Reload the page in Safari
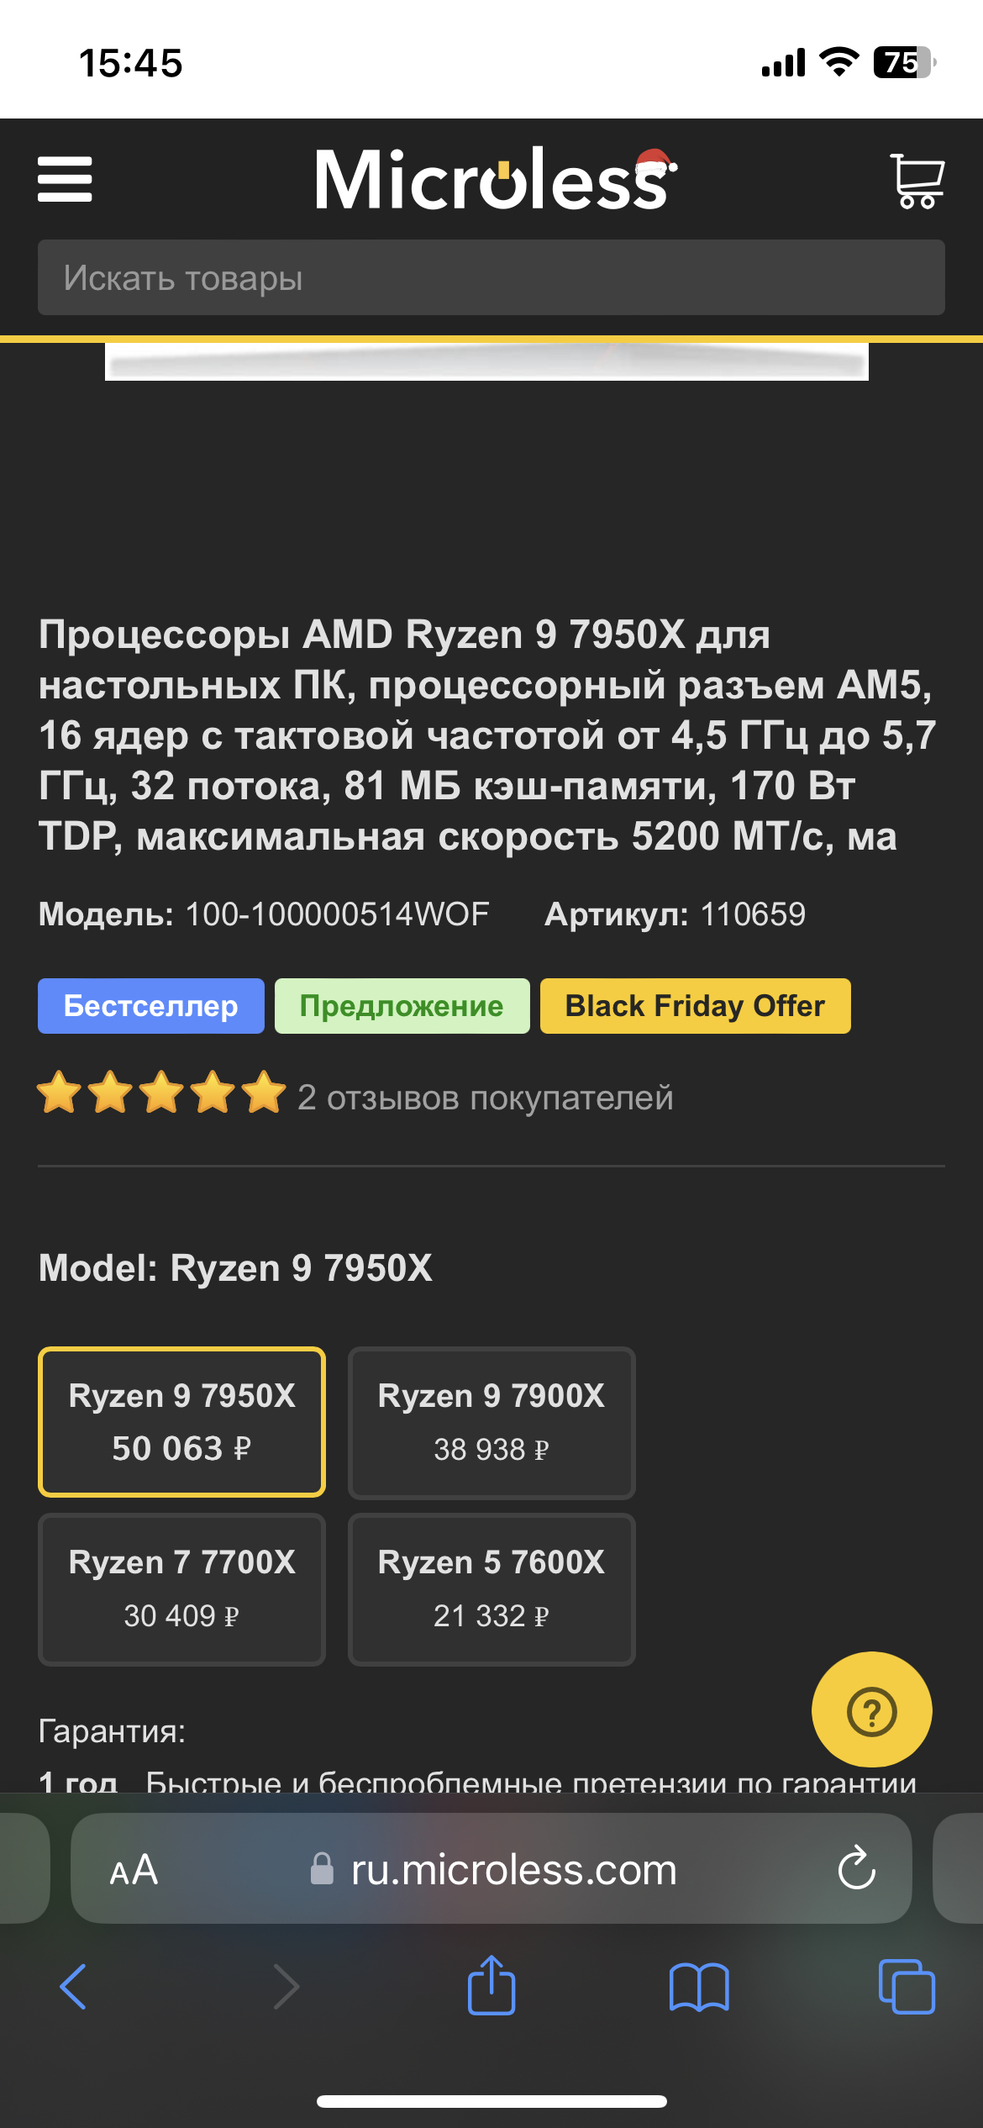Screen dimensions: 983x2128 pyautogui.click(x=856, y=1869)
